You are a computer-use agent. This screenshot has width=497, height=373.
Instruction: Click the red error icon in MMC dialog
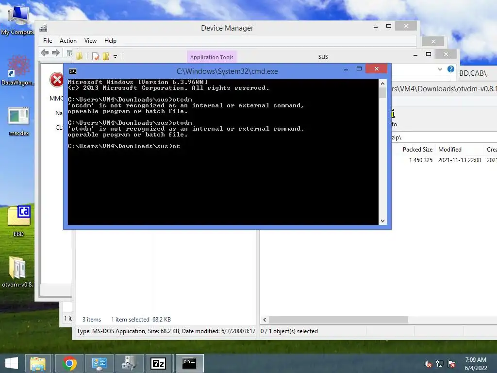[57, 80]
